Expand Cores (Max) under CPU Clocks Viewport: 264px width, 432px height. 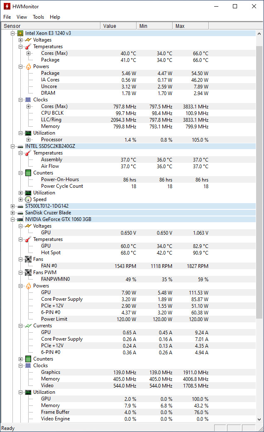[x=28, y=106]
